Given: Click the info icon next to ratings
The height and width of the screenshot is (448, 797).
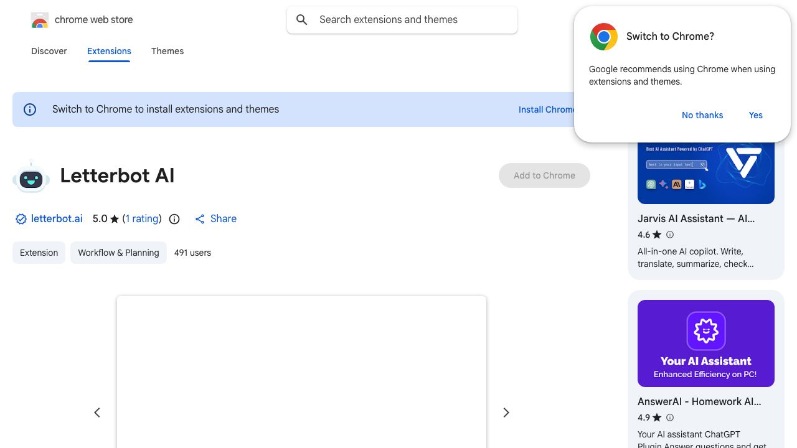Looking at the screenshot, I should tap(174, 219).
